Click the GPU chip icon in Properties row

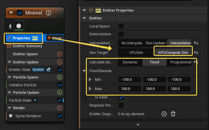pos(35,38)
